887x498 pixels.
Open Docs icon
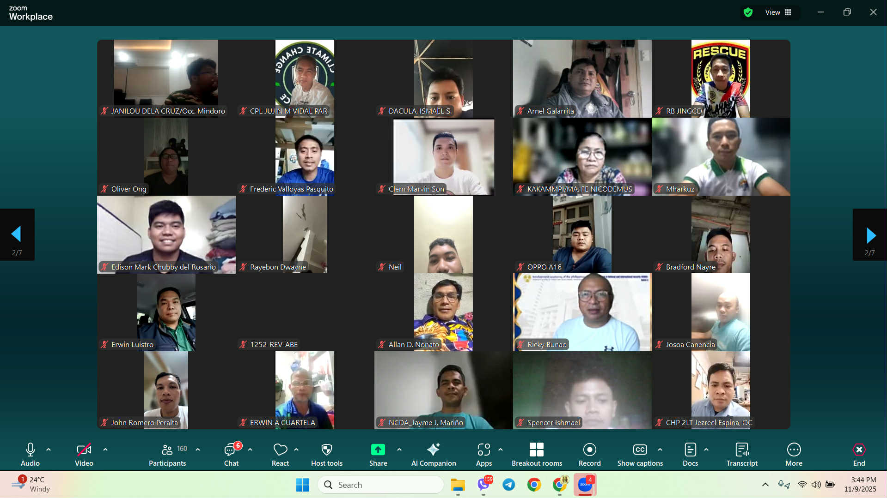690,450
